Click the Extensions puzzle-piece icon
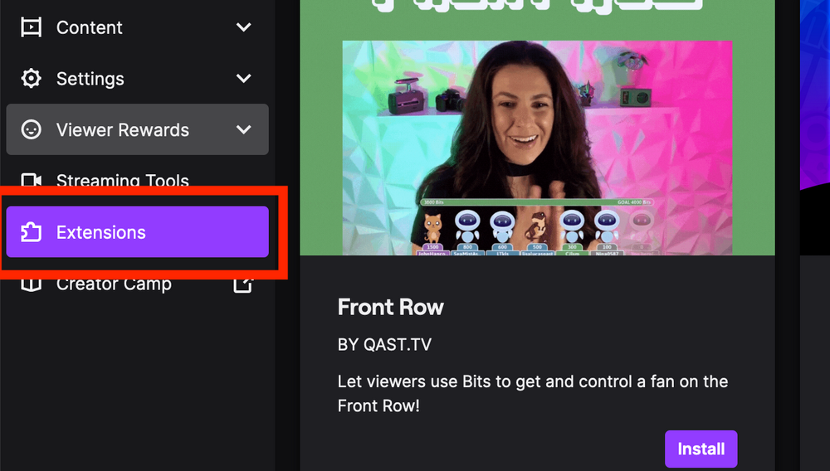 [31, 232]
